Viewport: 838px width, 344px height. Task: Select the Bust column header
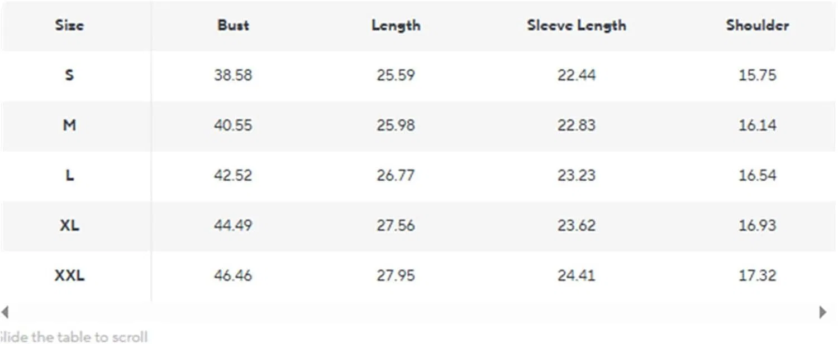(233, 25)
